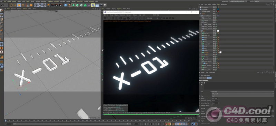
Task: Toggle the Separate Letters checkbox
Action: [x=212, y=105]
